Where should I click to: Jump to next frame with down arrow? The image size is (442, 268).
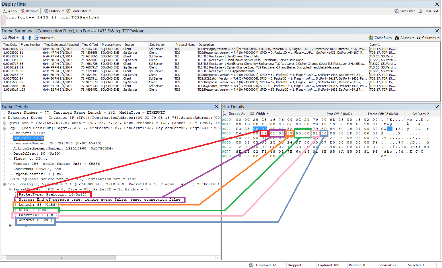[23, 37]
